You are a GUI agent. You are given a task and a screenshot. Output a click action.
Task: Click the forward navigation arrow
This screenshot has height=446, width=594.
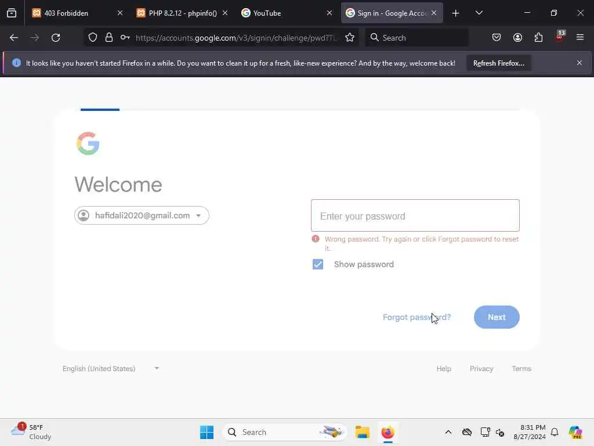click(x=34, y=38)
